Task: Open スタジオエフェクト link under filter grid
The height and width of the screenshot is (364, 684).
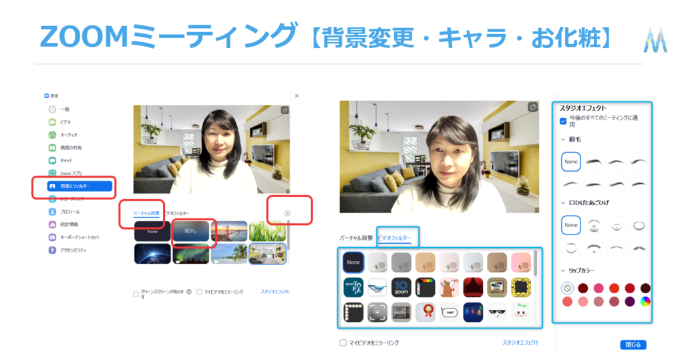Action: (x=521, y=343)
